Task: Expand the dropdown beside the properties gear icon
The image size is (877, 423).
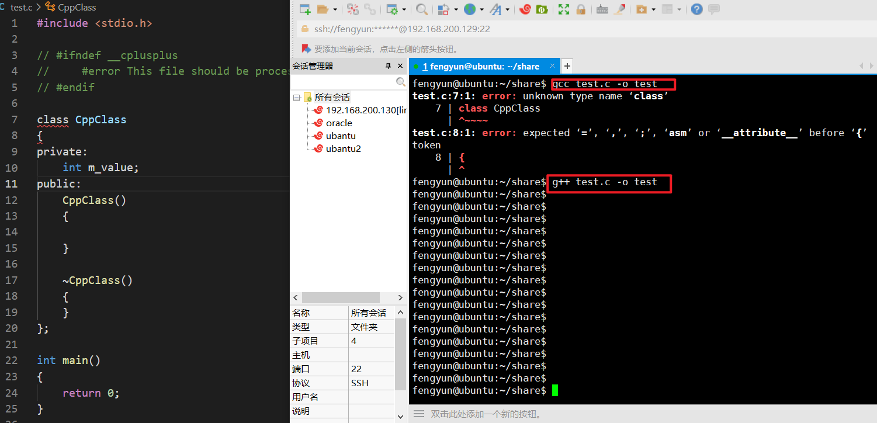Action: (404, 10)
